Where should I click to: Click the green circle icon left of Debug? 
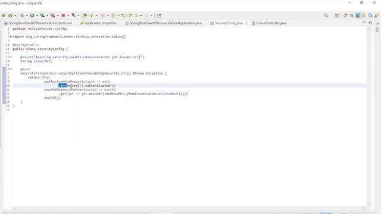point(10,15)
